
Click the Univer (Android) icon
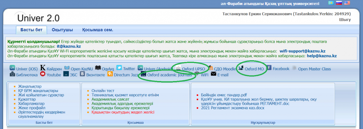tap(140, 68)
